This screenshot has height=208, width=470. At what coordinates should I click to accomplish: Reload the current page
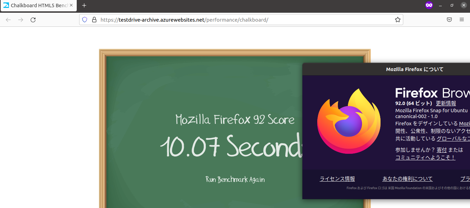[33, 20]
